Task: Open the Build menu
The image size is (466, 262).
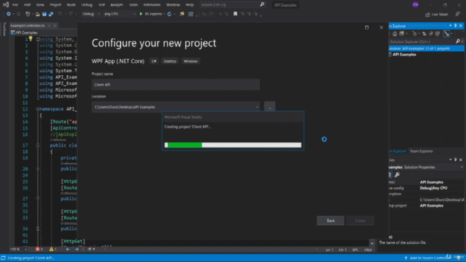Action: [71, 5]
